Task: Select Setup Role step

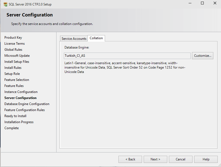Action: pos(12,74)
